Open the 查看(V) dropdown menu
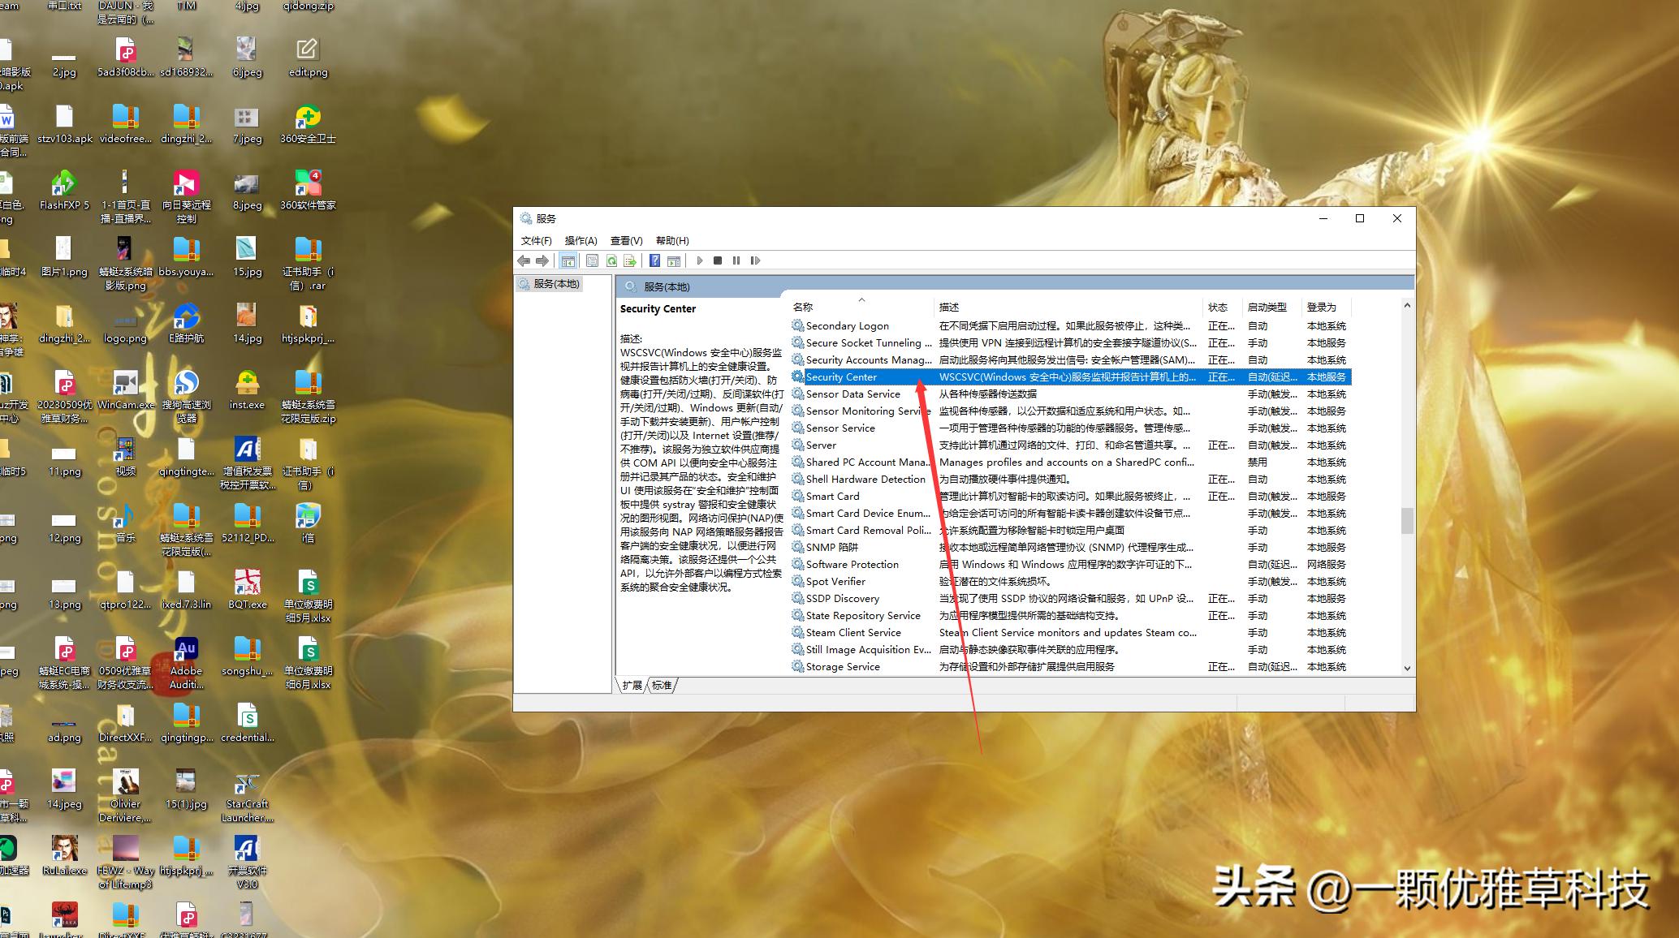Viewport: 1679px width, 938px height. point(626,240)
